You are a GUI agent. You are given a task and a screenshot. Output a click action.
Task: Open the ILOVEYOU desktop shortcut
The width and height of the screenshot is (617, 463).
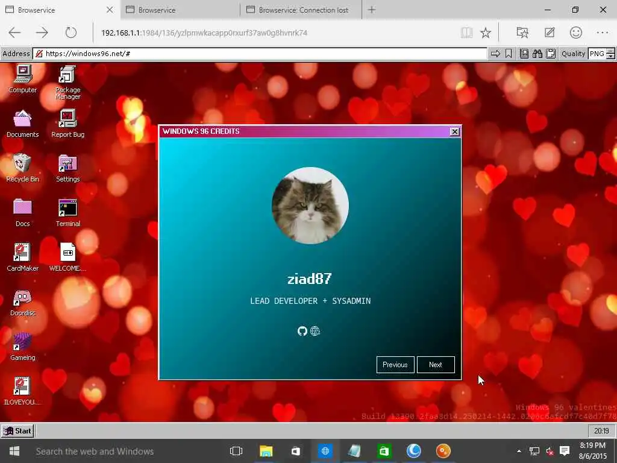pyautogui.click(x=22, y=391)
